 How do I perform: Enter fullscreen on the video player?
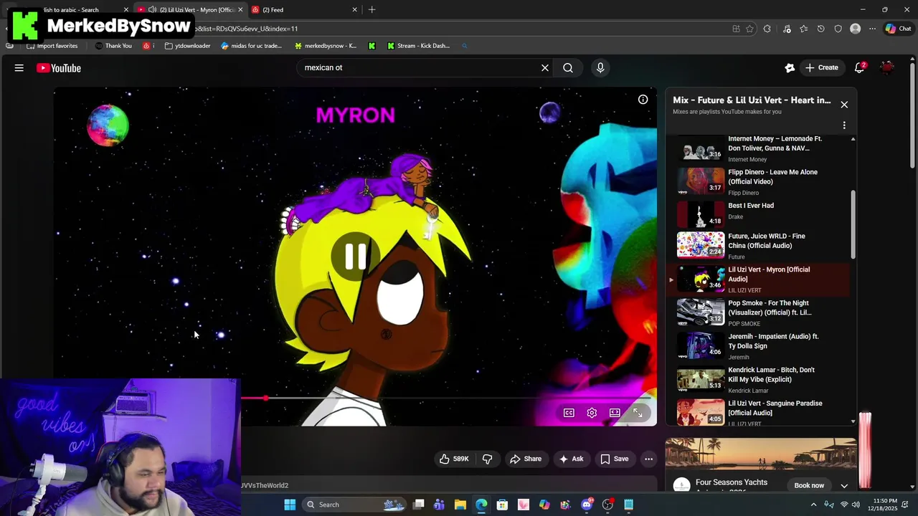click(x=638, y=413)
